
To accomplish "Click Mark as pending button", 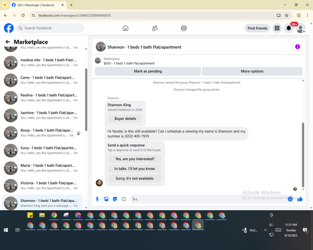I will (x=148, y=71).
